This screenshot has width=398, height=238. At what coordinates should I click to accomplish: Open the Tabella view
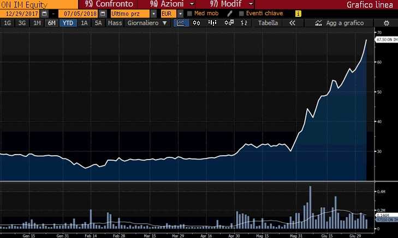tap(268, 23)
